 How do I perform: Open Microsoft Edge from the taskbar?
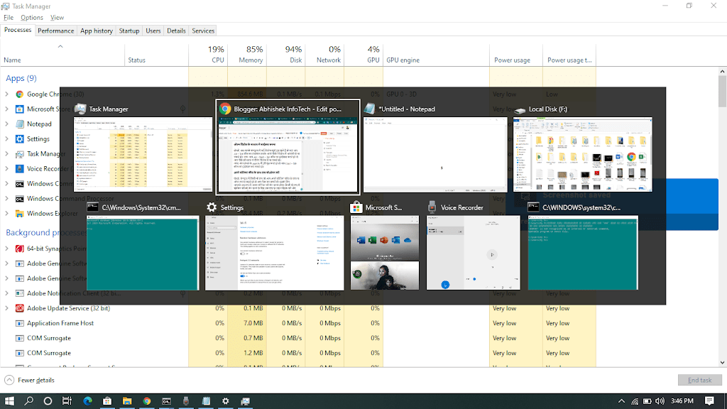88,401
